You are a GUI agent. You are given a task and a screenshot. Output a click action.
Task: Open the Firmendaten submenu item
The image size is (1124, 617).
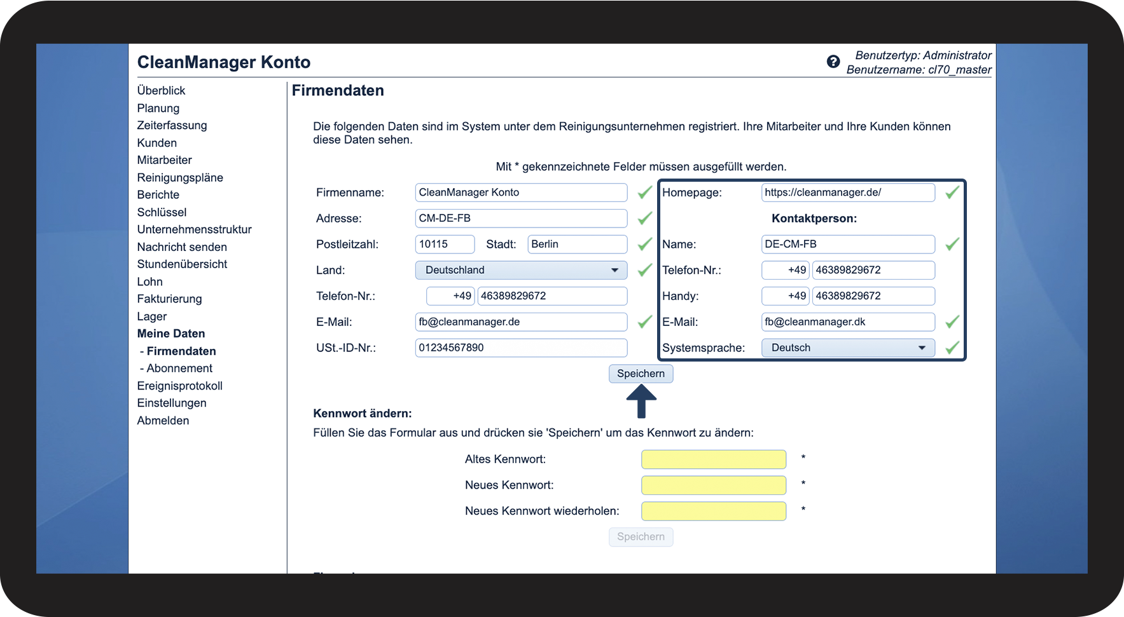tap(181, 351)
